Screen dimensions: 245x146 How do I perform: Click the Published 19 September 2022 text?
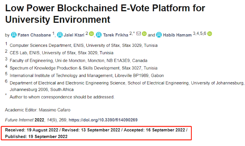[36, 136]
